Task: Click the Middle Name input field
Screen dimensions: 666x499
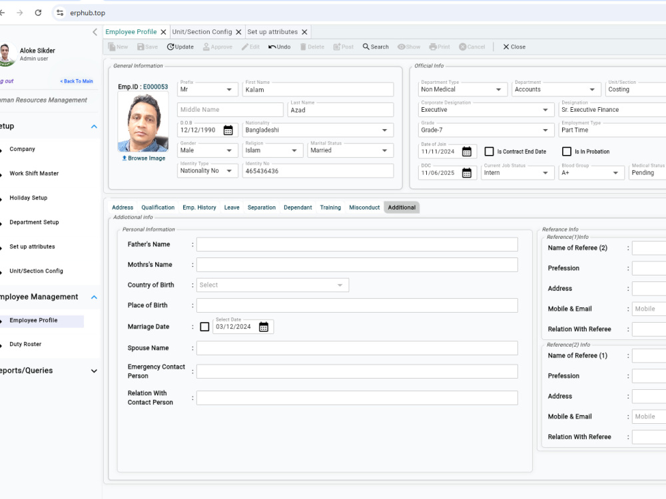Action: [230, 110]
